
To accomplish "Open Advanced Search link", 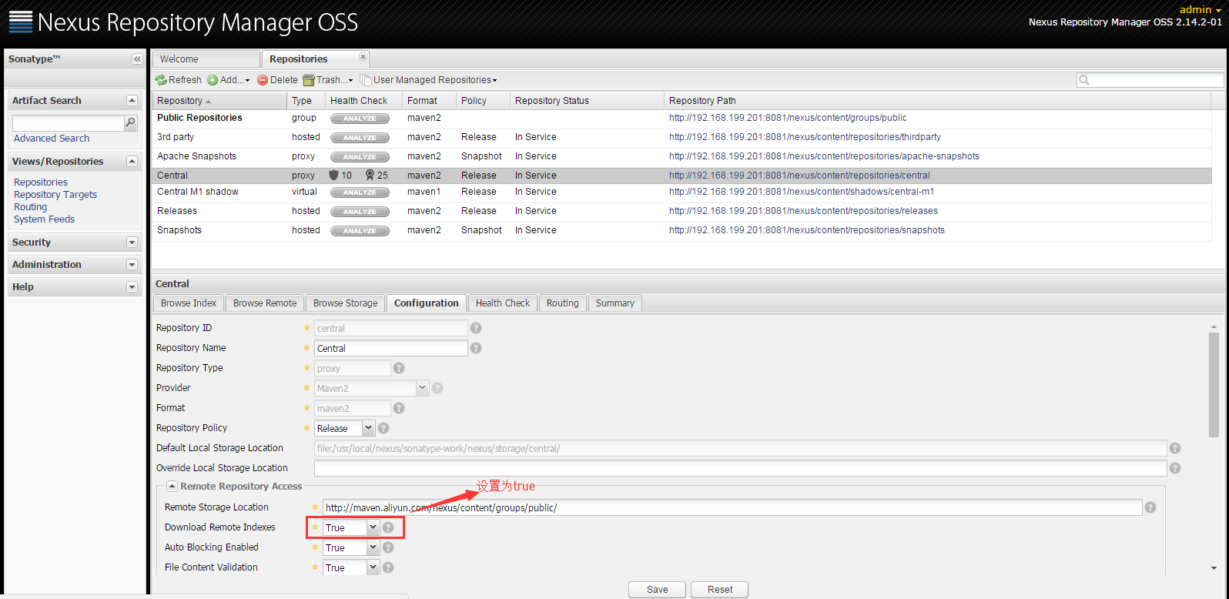I will click(52, 139).
